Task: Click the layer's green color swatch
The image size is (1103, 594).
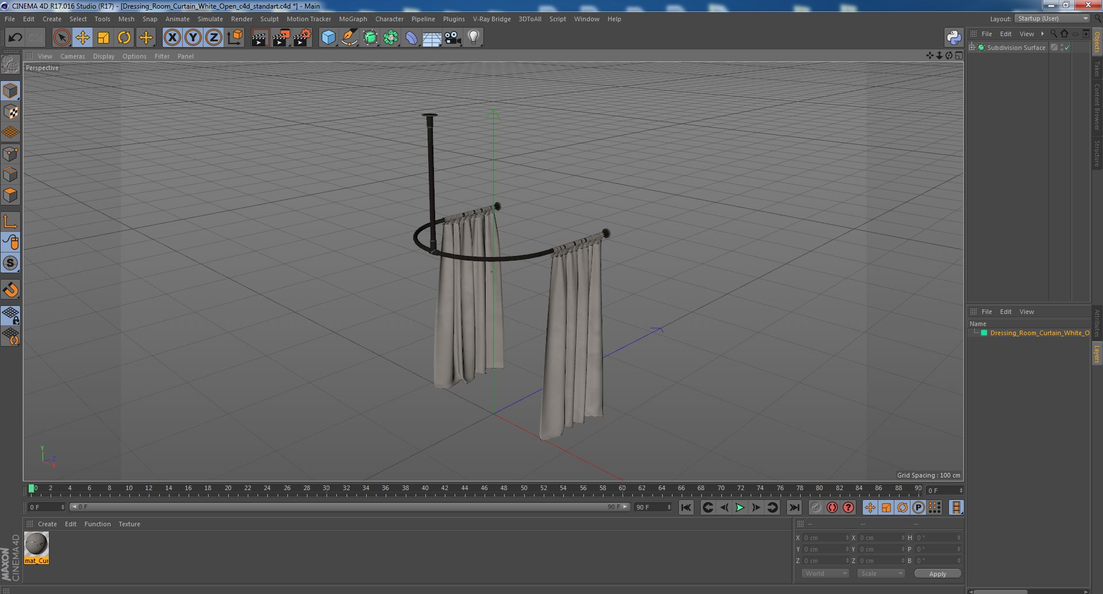Action: pyautogui.click(x=984, y=333)
